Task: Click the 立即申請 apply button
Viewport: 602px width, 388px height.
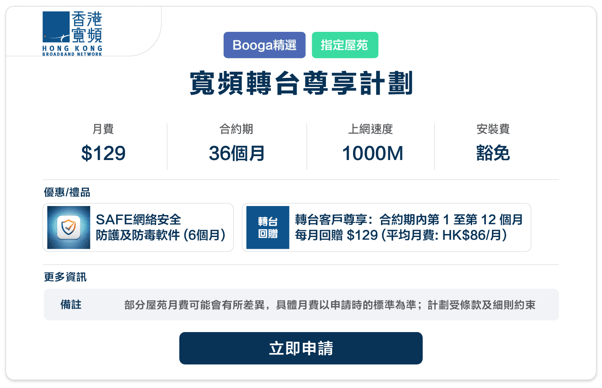Action: click(x=301, y=348)
